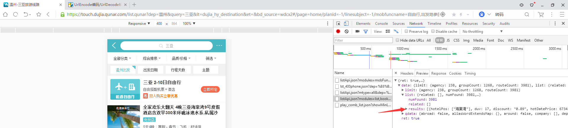Undo close tab arrow icon
Viewport: 568px width, 128px height.
(x=26, y=14)
